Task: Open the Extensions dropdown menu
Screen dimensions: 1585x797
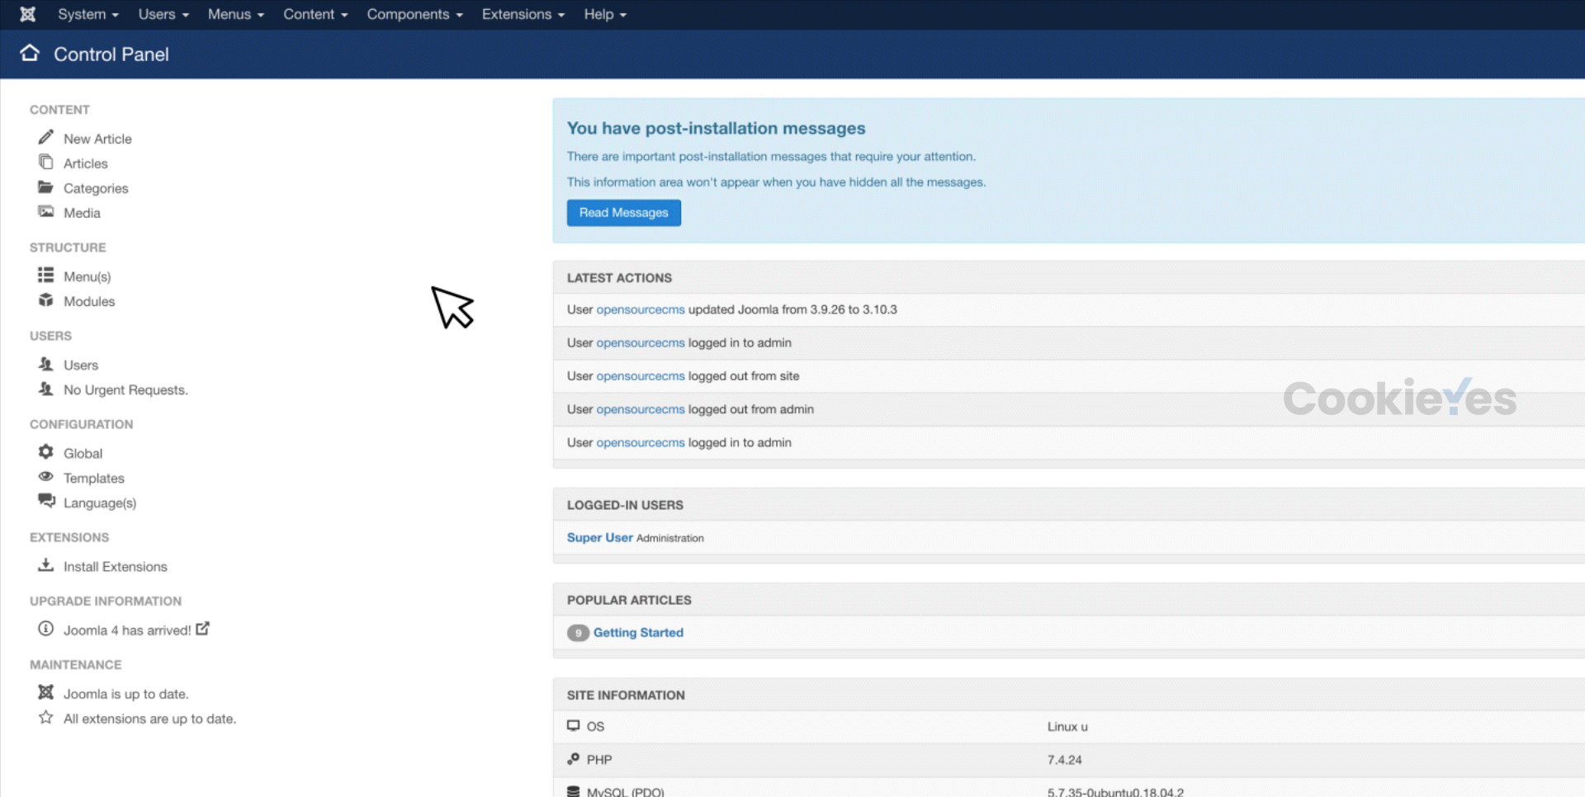Action: tap(523, 14)
